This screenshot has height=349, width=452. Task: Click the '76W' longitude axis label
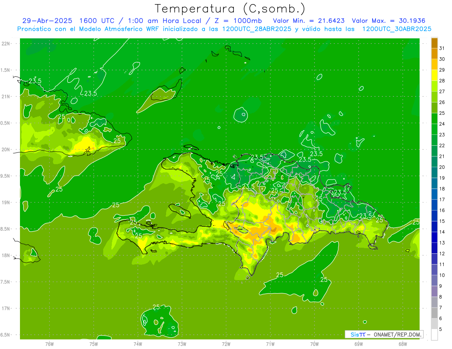tap(49, 344)
